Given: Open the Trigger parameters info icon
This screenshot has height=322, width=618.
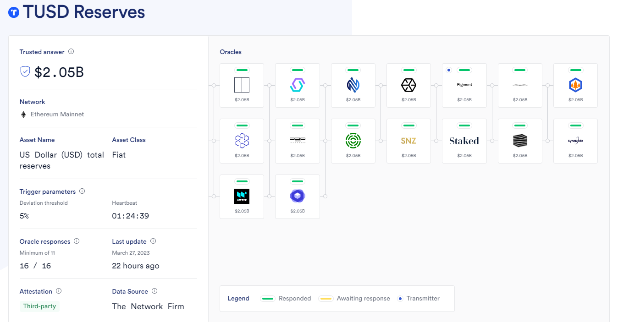Looking at the screenshot, I should (x=82, y=191).
